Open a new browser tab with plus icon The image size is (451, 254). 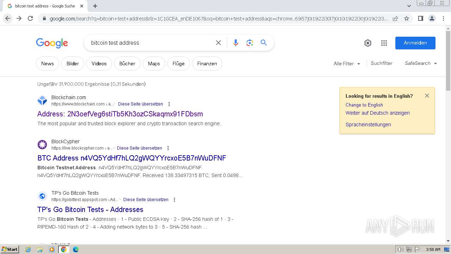(x=95, y=6)
